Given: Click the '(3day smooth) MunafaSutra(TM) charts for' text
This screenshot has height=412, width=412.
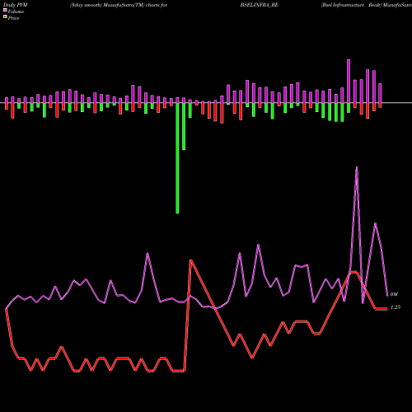Looking at the screenshot, I should click(119, 5).
